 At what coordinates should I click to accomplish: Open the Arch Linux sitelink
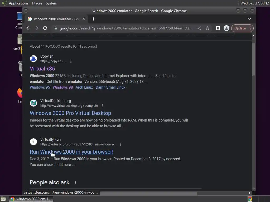(84, 87)
